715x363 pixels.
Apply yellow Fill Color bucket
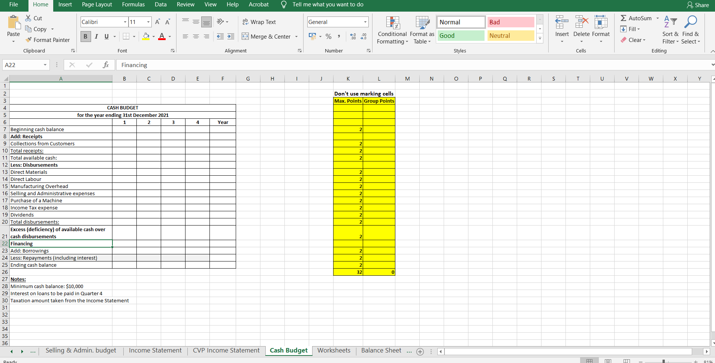(x=146, y=36)
